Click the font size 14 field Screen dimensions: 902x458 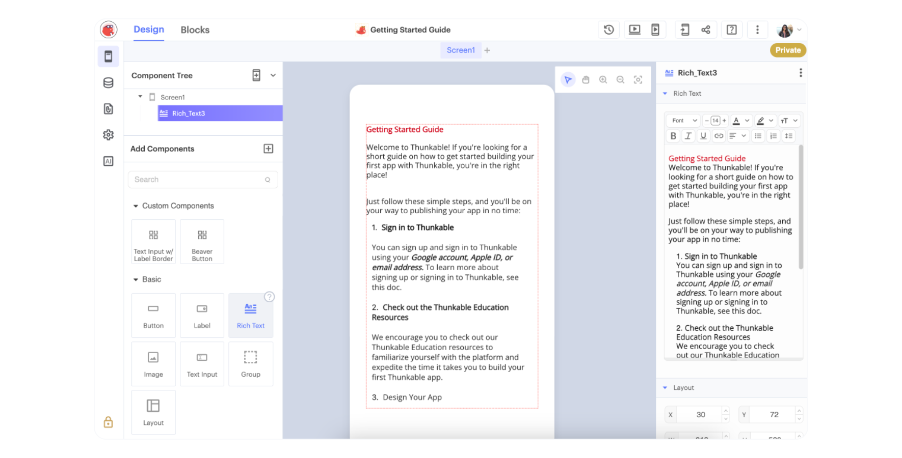[715, 121]
